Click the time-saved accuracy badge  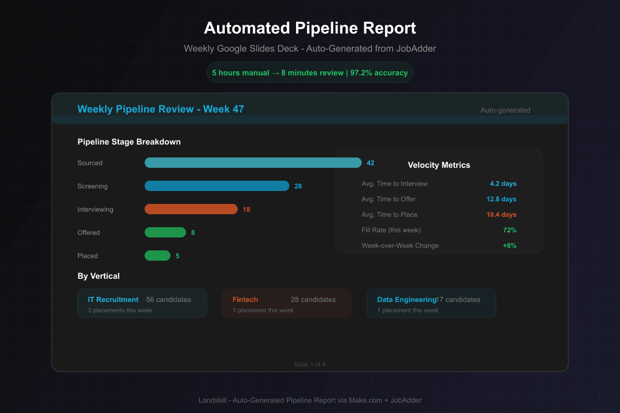tap(310, 73)
